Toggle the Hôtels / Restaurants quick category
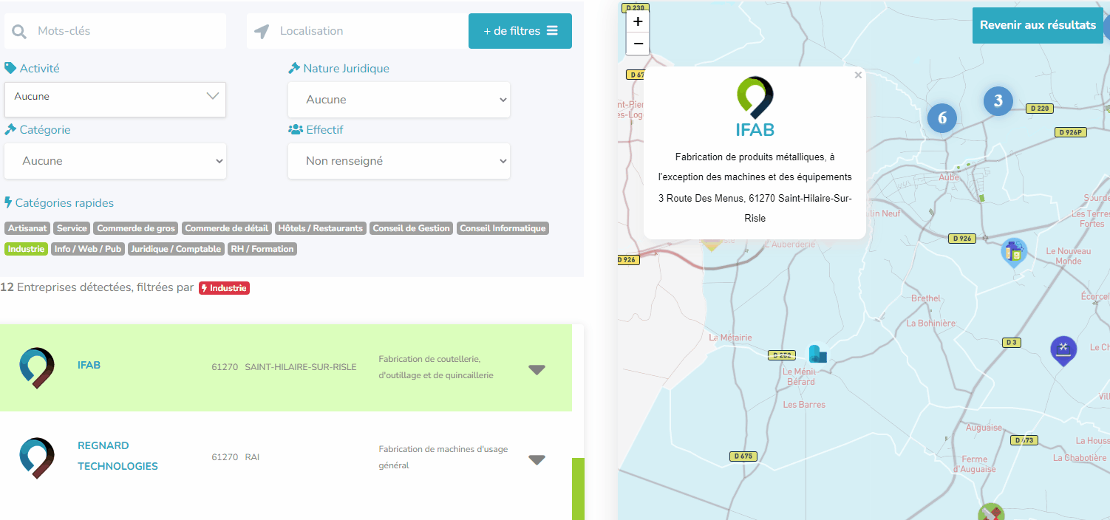The height and width of the screenshot is (520, 1110). pos(321,228)
